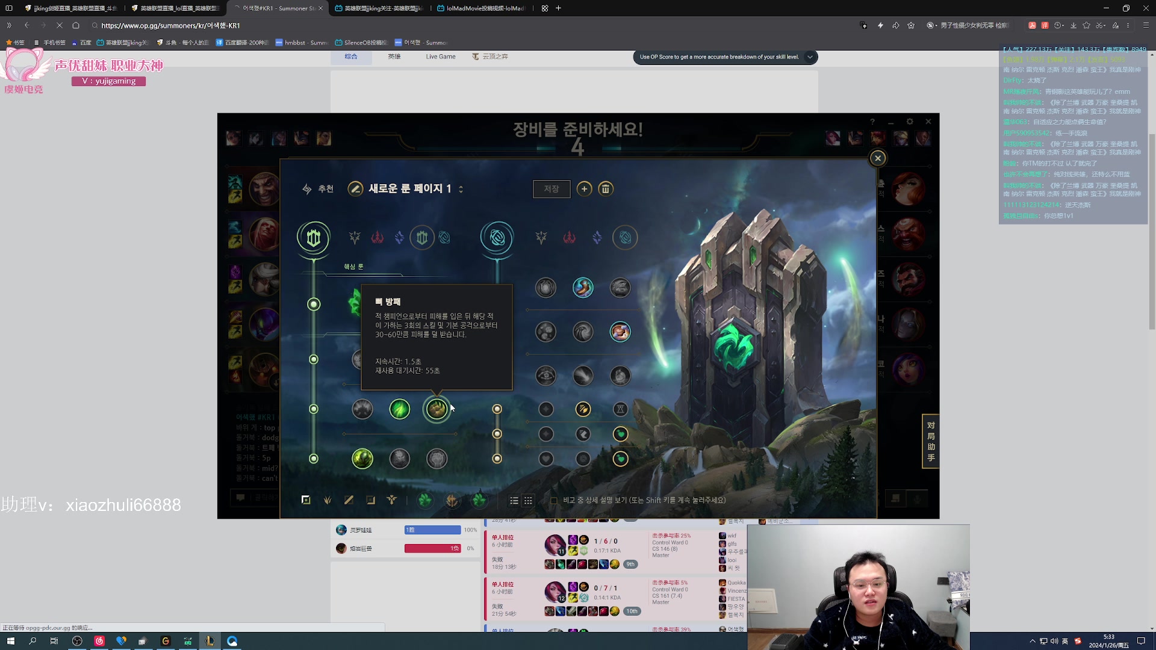Image resolution: width=1156 pixels, height=650 pixels.
Task: Open rune page name dropdown arrows
Action: 461,189
